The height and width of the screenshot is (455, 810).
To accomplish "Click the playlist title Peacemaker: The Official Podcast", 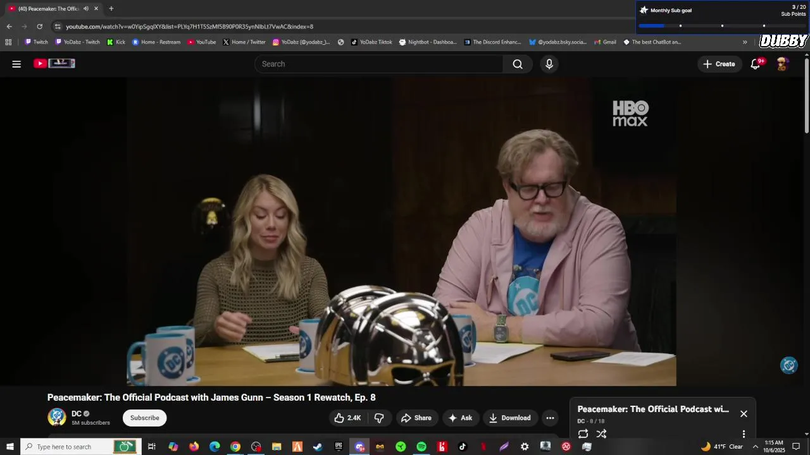I will 653,409.
